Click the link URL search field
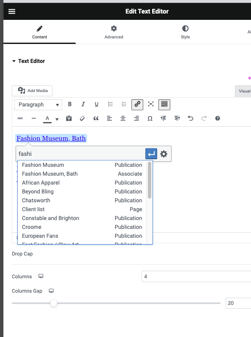Viewport: 251px width, 337px height. tap(81, 154)
